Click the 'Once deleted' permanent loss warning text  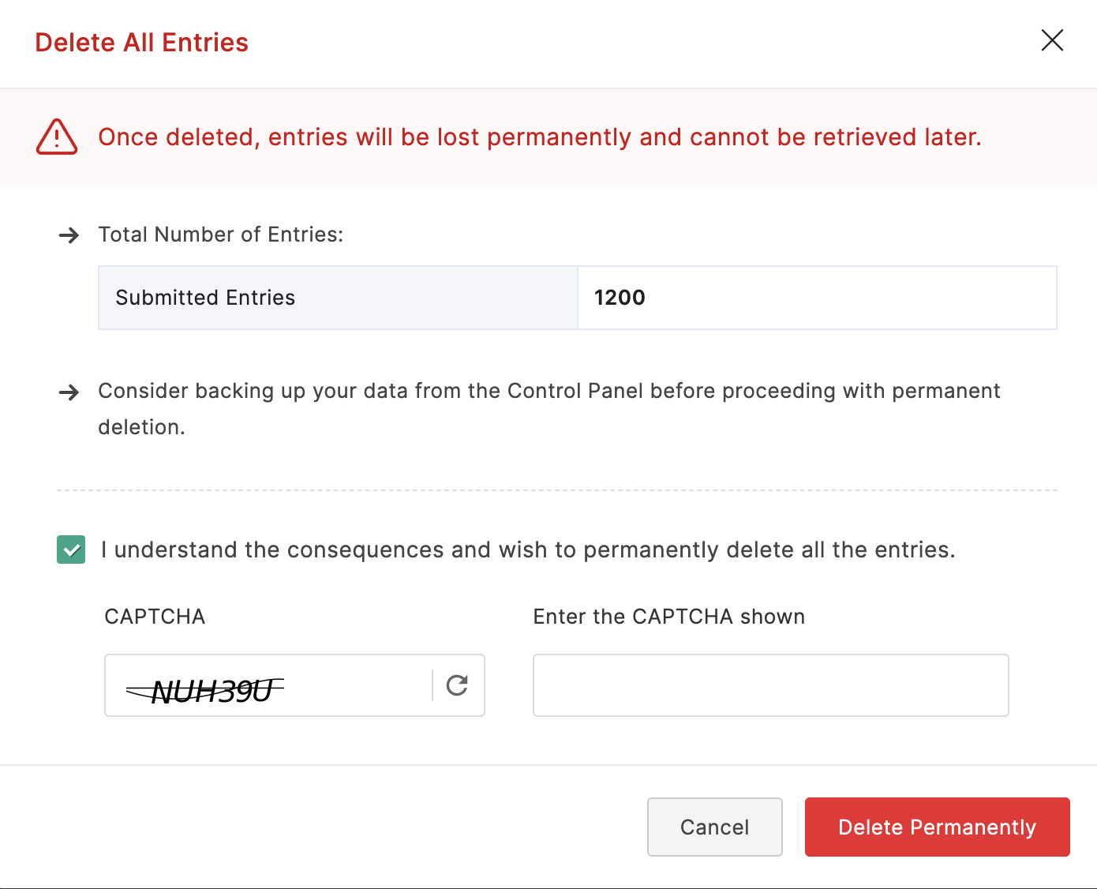pyautogui.click(x=539, y=137)
